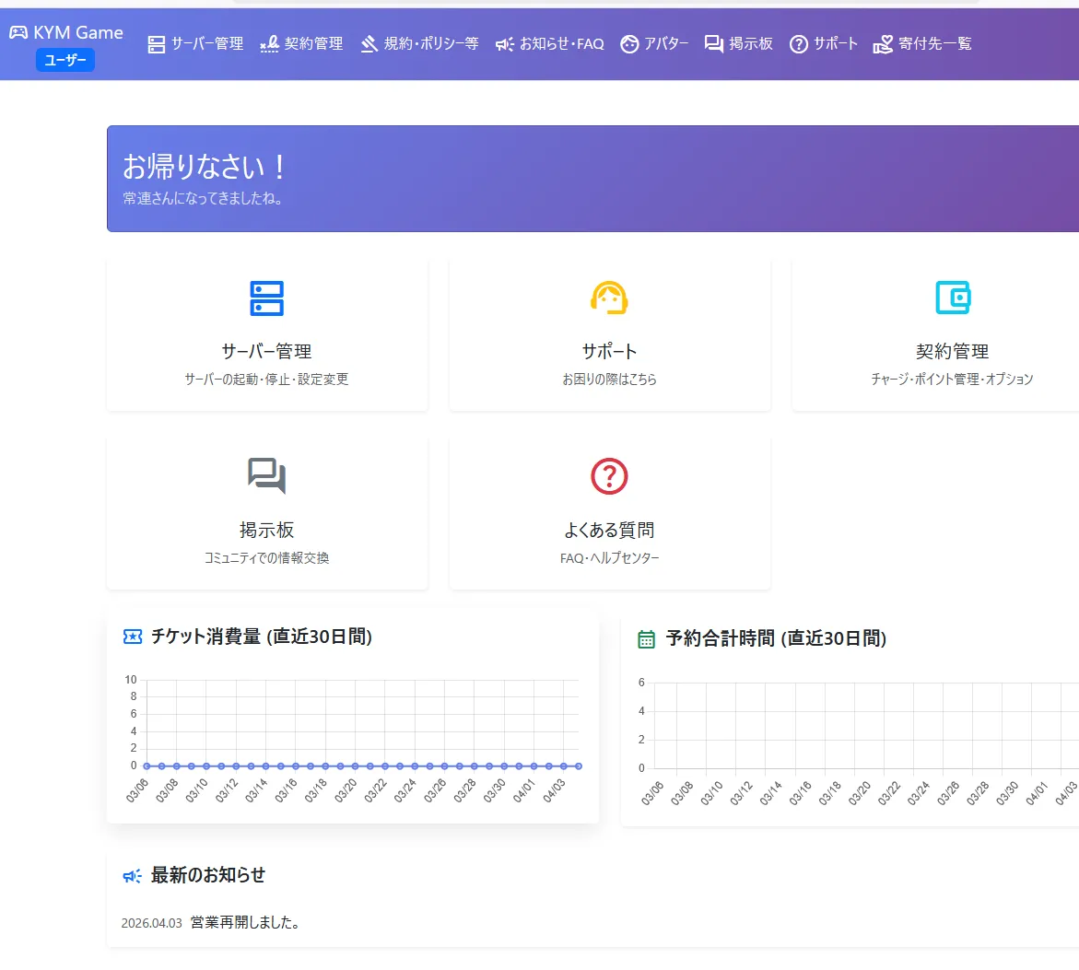This screenshot has width=1079, height=970.
Task: Select お知らせ・FAQ in the navigation bar
Action: 550,44
